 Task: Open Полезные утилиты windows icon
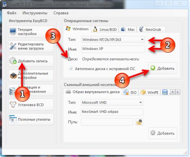click(x=13, y=119)
